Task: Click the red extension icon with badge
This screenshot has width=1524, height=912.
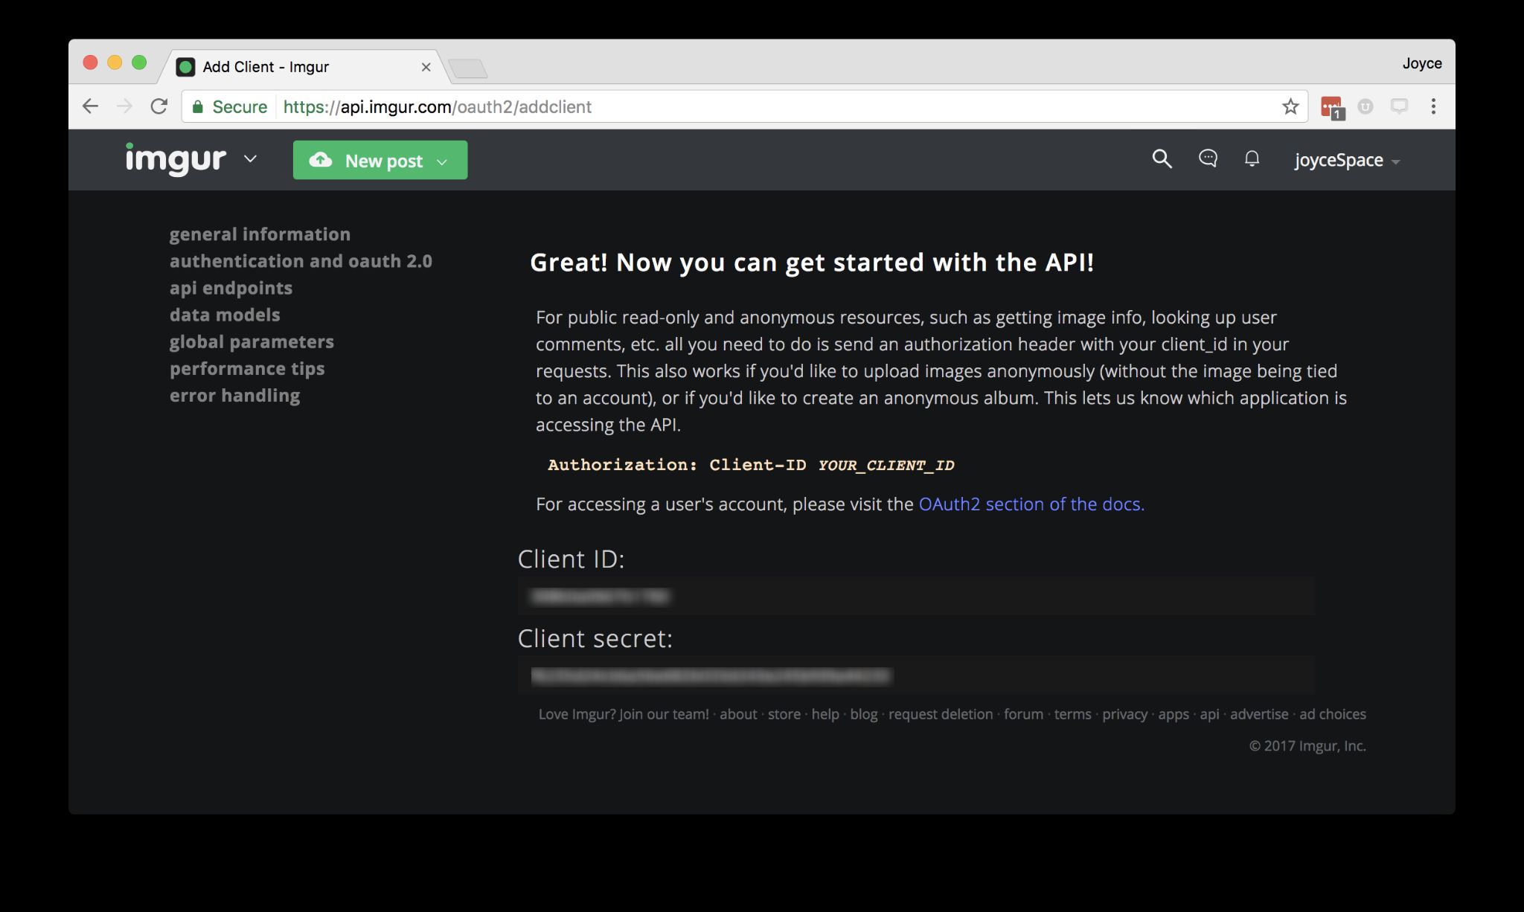Action: point(1331,107)
